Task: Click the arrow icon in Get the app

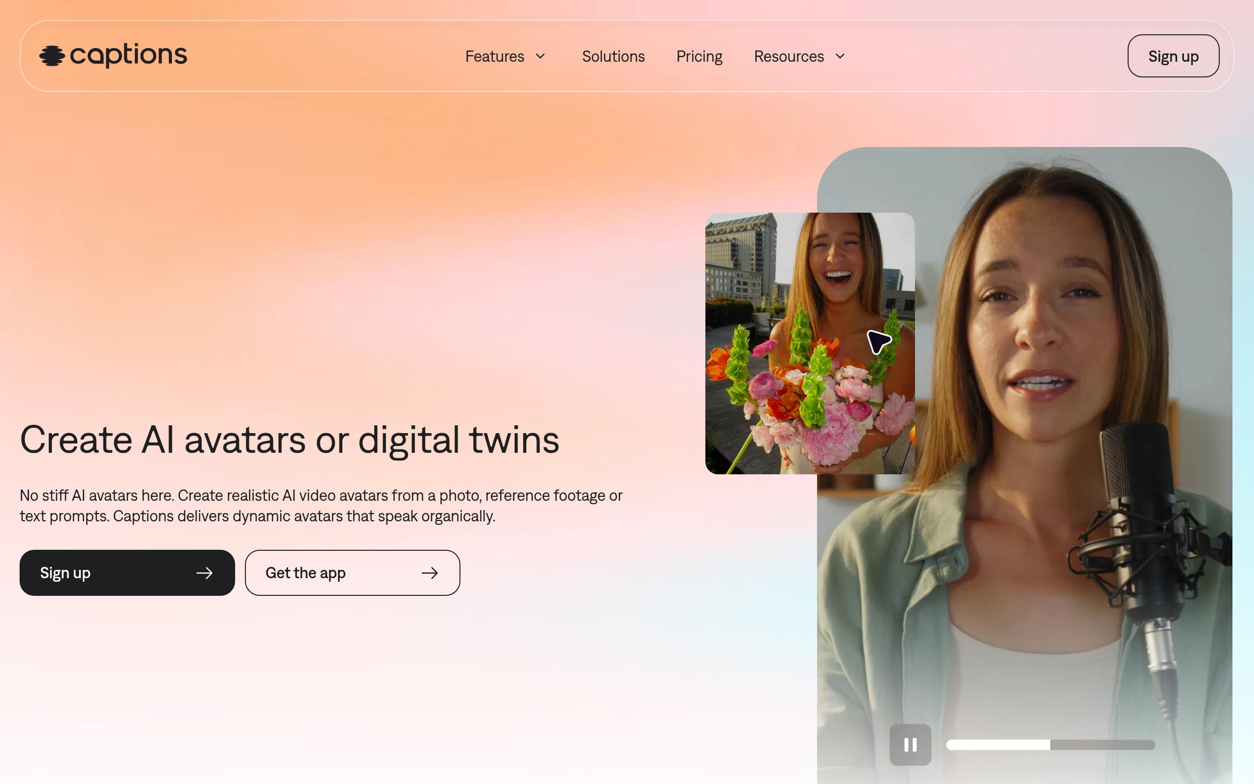Action: coord(430,573)
